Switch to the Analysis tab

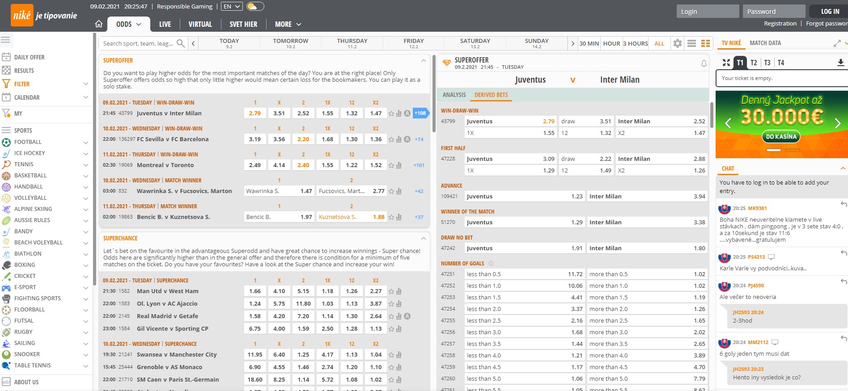pyautogui.click(x=454, y=95)
